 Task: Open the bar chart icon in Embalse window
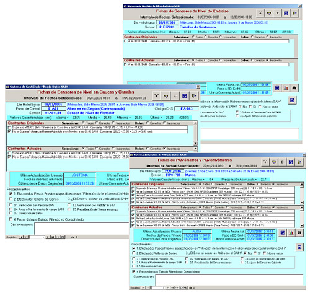pos(286,88)
